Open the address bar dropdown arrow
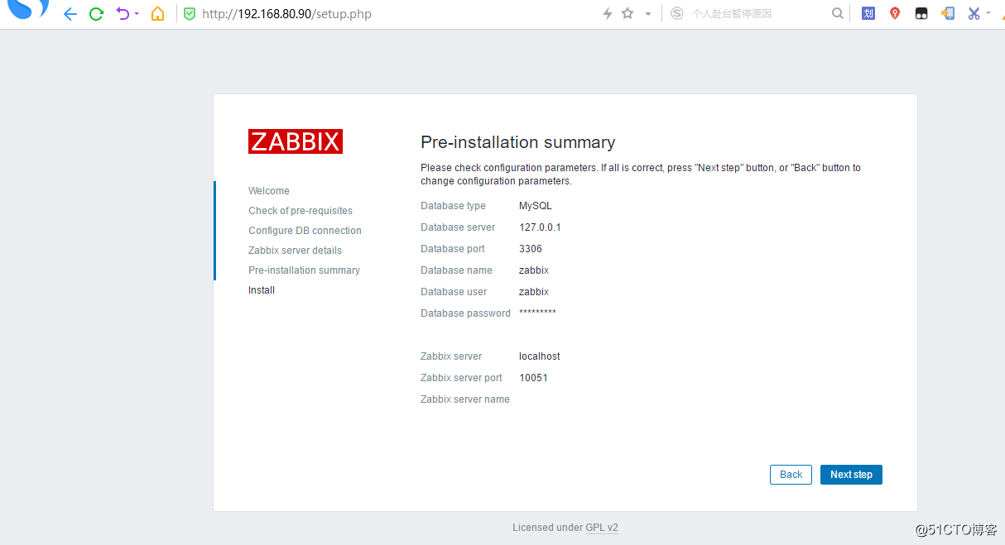 (x=648, y=14)
